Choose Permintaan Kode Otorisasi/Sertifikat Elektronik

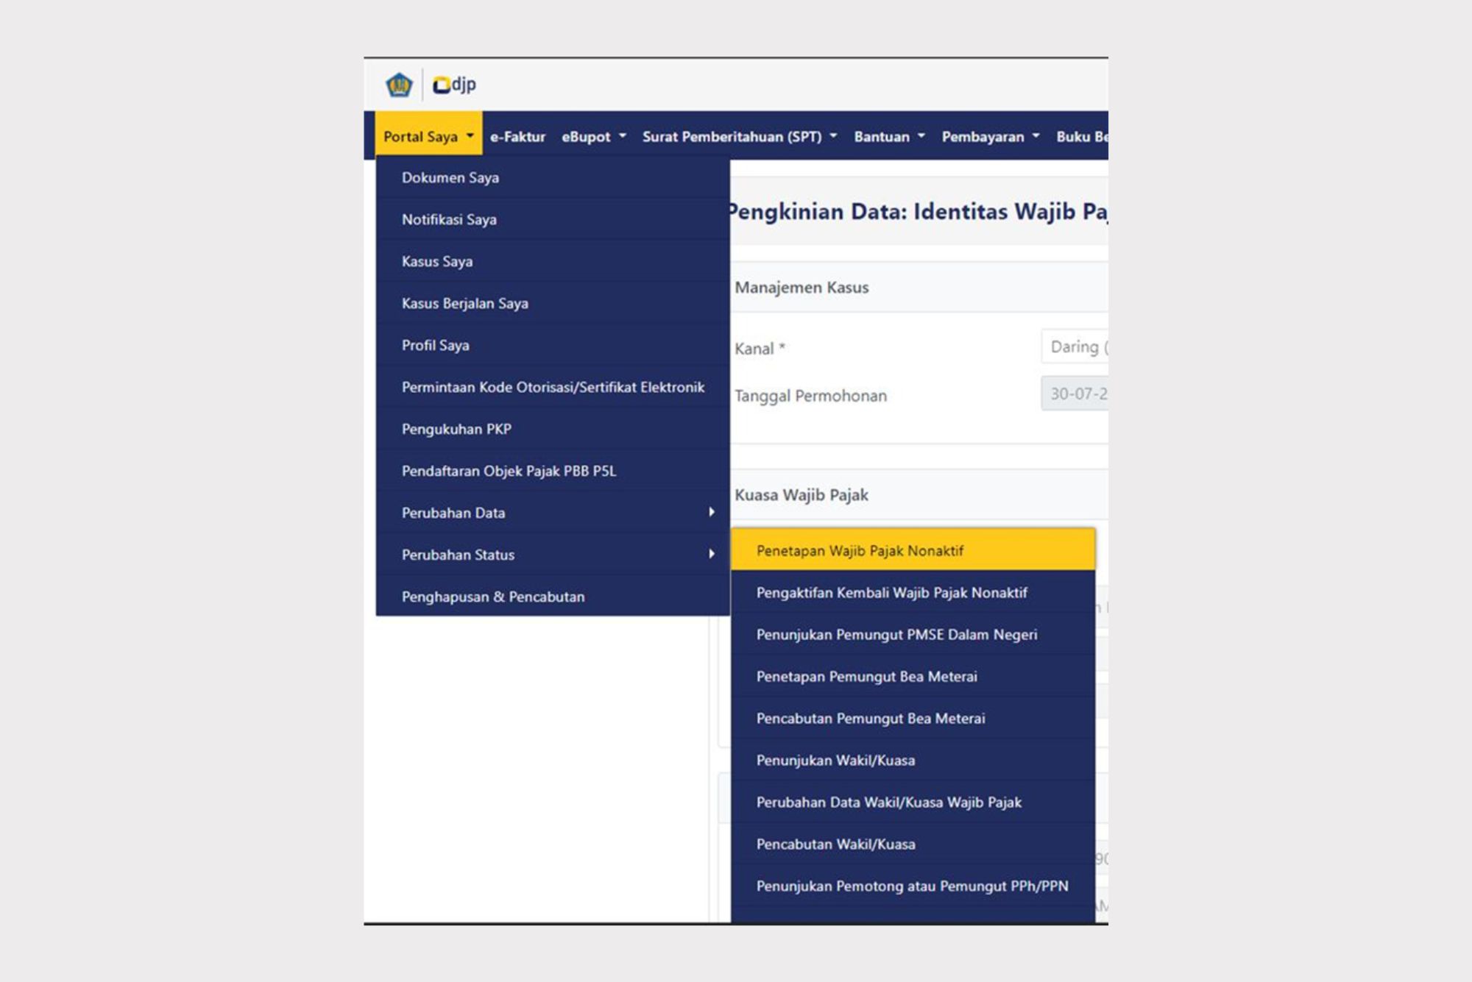point(553,387)
